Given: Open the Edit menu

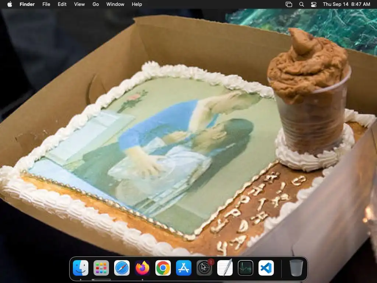Looking at the screenshot, I should [x=62, y=4].
